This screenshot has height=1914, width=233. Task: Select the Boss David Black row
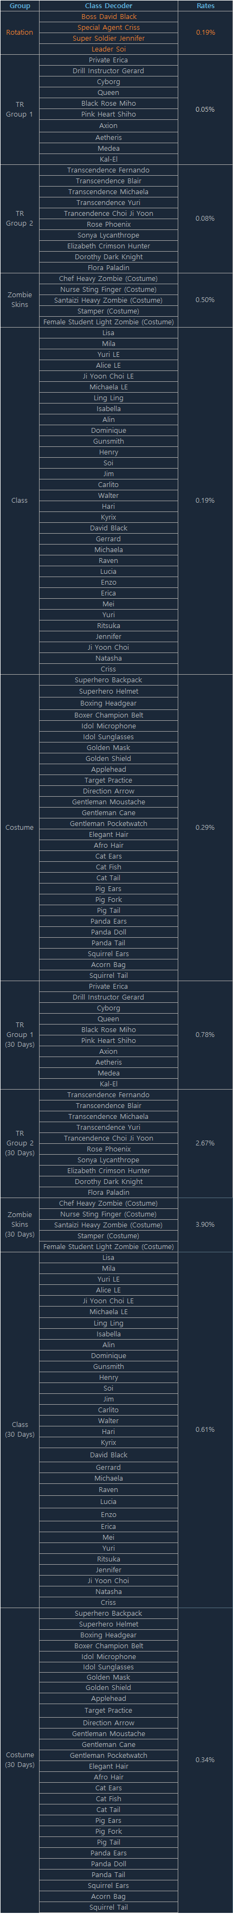coord(108,16)
